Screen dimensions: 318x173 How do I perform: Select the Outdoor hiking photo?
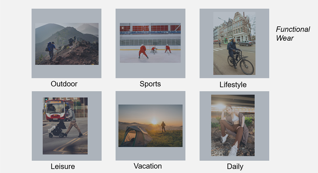67,44
